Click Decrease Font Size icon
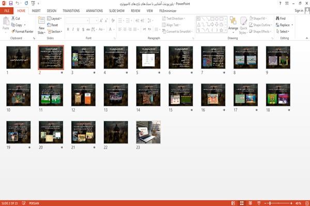Image resolution: width=310 pixels, height=206 pixels. pyautogui.click(x=106, y=21)
